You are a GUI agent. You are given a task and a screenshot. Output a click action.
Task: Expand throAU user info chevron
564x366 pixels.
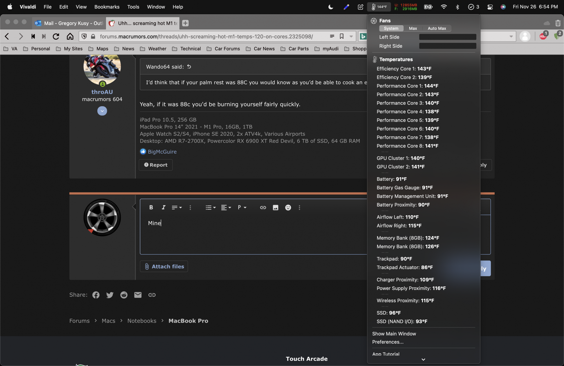[102, 111]
